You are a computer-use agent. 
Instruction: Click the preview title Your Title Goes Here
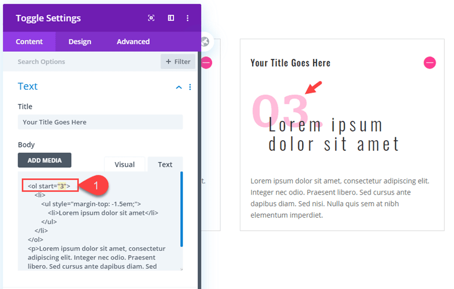[x=290, y=63]
